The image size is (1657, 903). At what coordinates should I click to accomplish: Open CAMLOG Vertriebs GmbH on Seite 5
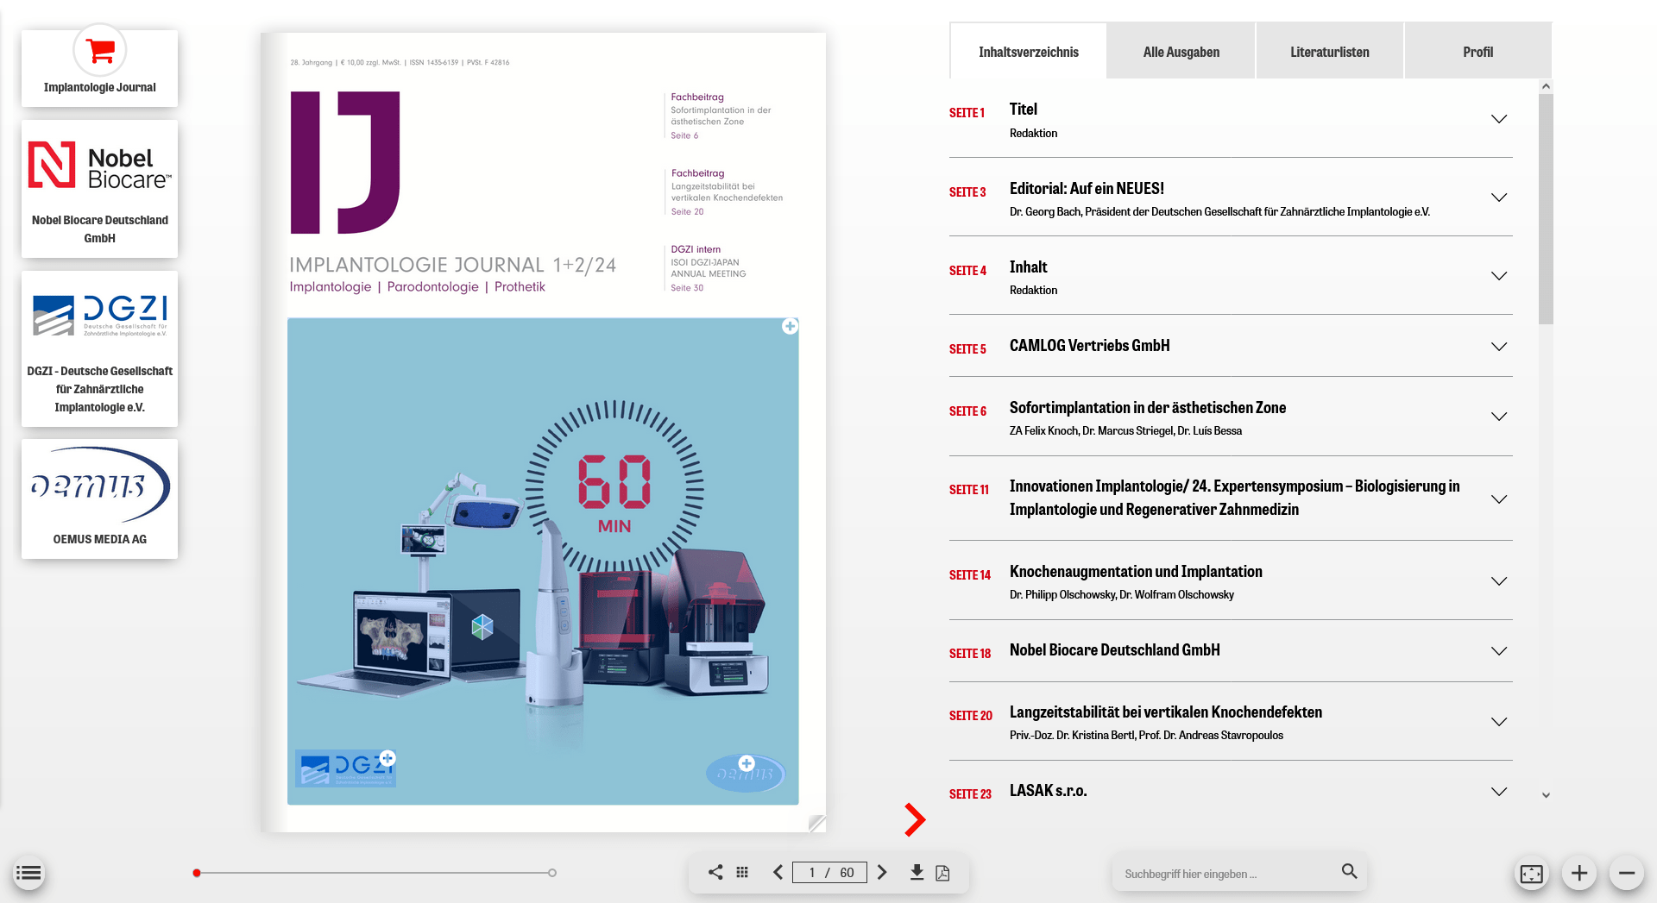pos(1089,346)
